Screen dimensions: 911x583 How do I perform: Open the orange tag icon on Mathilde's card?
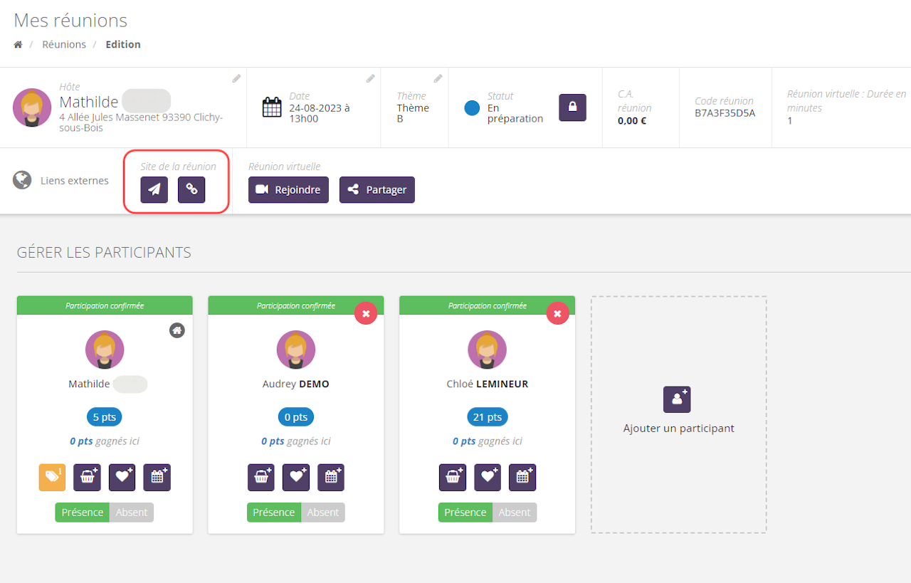(52, 477)
